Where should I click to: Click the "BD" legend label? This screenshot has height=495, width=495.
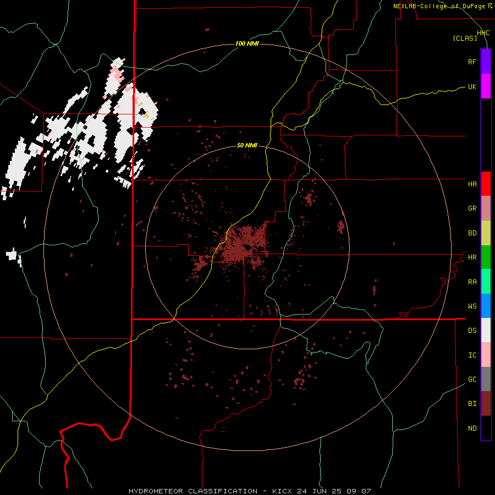pyautogui.click(x=472, y=233)
